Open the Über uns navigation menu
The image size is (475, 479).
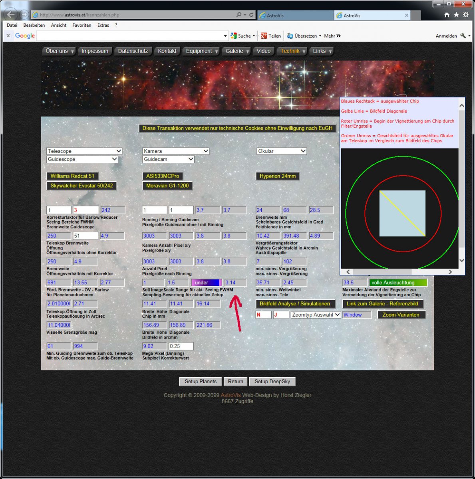point(59,51)
